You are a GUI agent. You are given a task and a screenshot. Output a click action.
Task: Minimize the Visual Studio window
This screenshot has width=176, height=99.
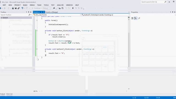[169, 2]
